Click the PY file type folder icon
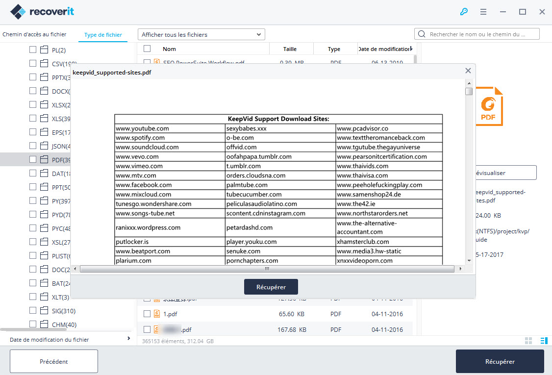The image size is (552, 375). [44, 200]
